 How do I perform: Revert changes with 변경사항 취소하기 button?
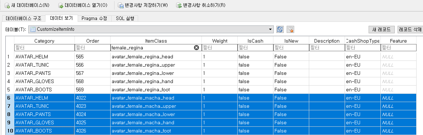(200, 5)
